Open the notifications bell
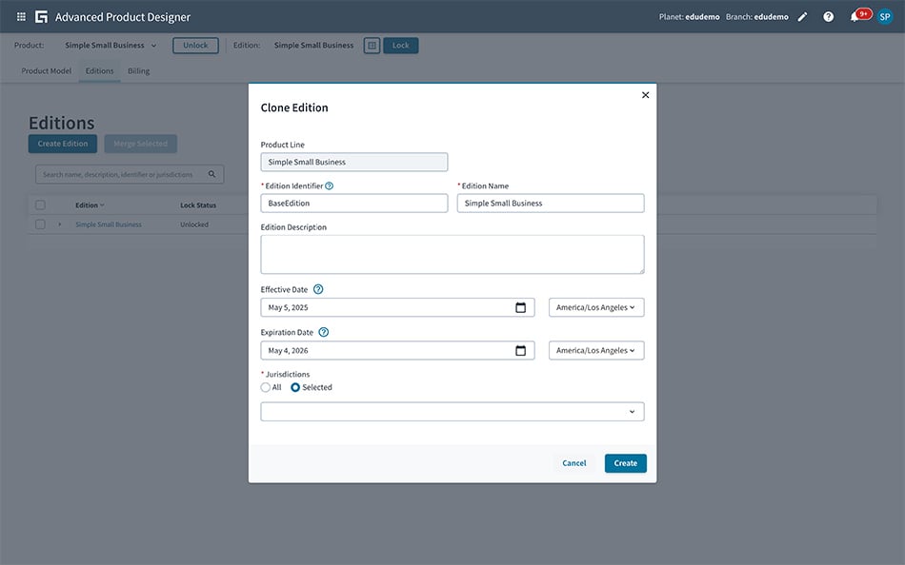Image resolution: width=905 pixels, height=565 pixels. tap(855, 17)
